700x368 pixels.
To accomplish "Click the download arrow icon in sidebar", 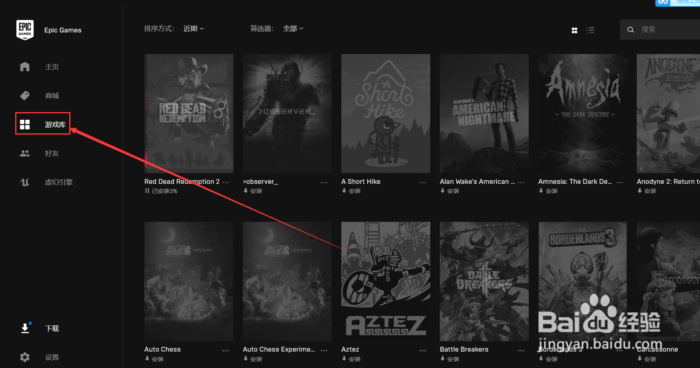I will pos(25,328).
